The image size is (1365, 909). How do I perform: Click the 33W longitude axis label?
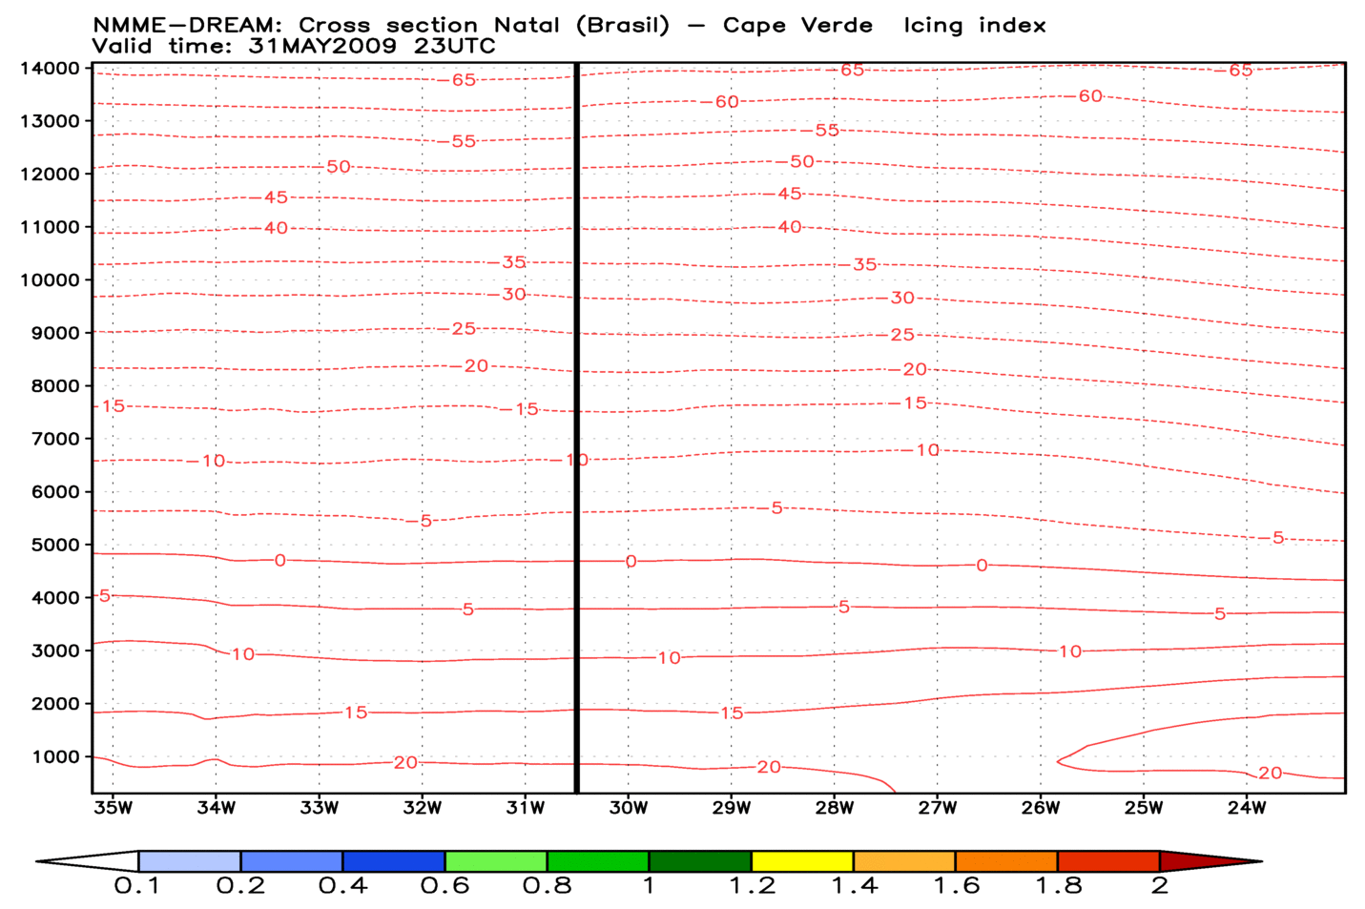coord(320,808)
